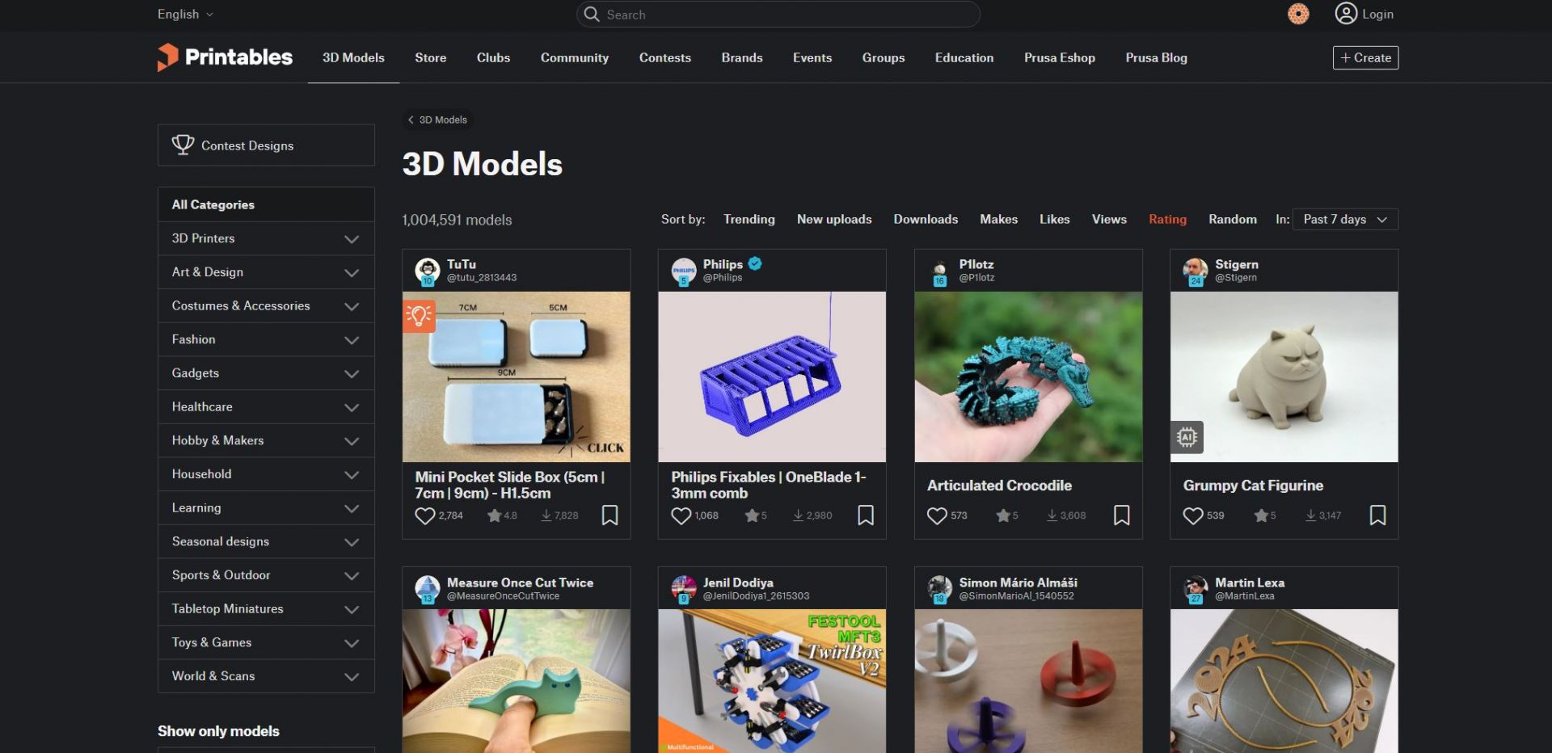Bookmark the Mini Pocket Slide Box model
The height and width of the screenshot is (753, 1552).
pos(610,515)
